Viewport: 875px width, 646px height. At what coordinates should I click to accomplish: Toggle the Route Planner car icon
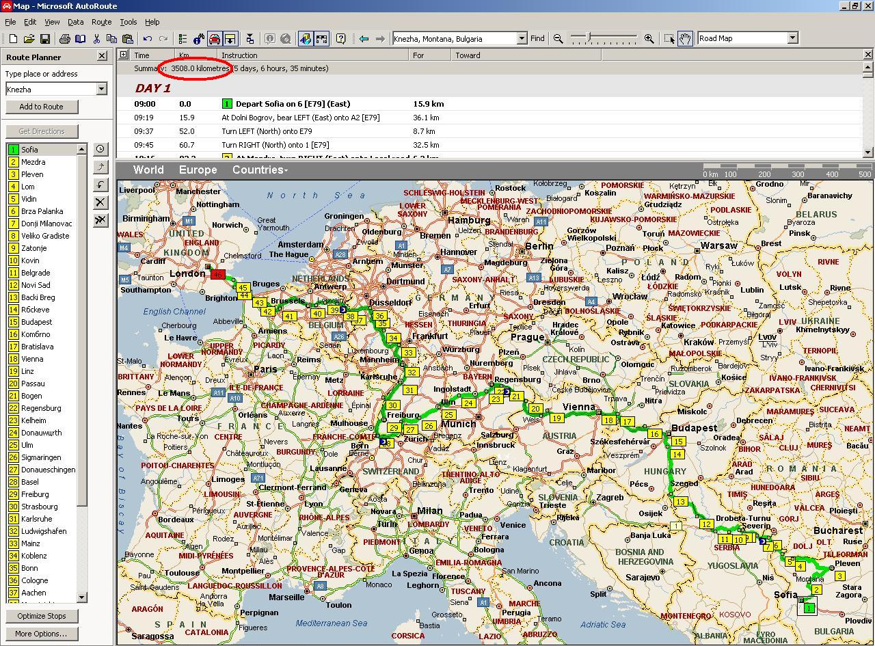point(215,39)
